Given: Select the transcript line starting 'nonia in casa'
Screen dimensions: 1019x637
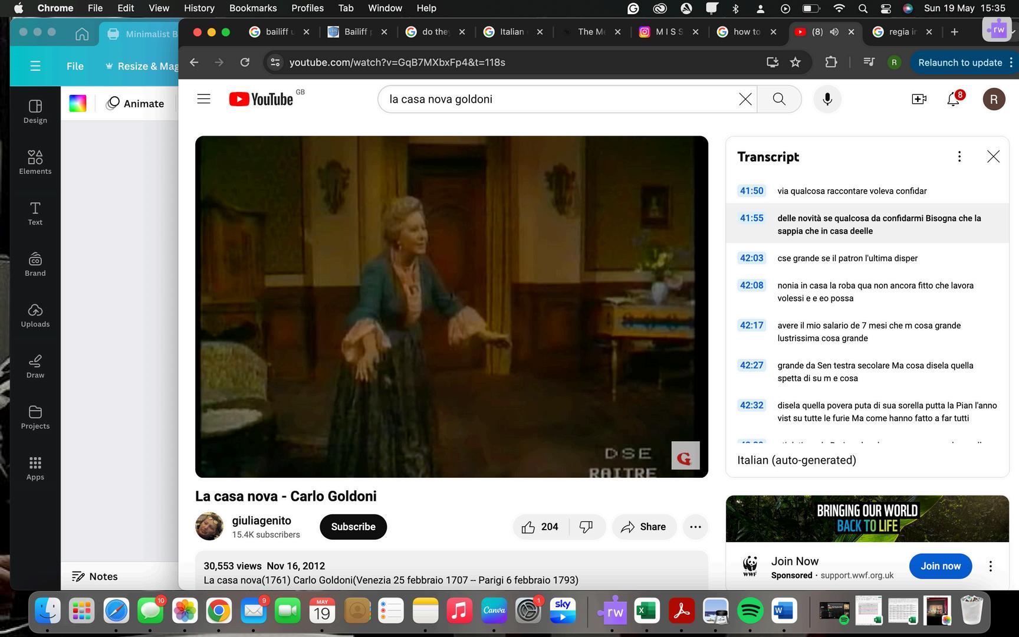Looking at the screenshot, I should [867, 291].
